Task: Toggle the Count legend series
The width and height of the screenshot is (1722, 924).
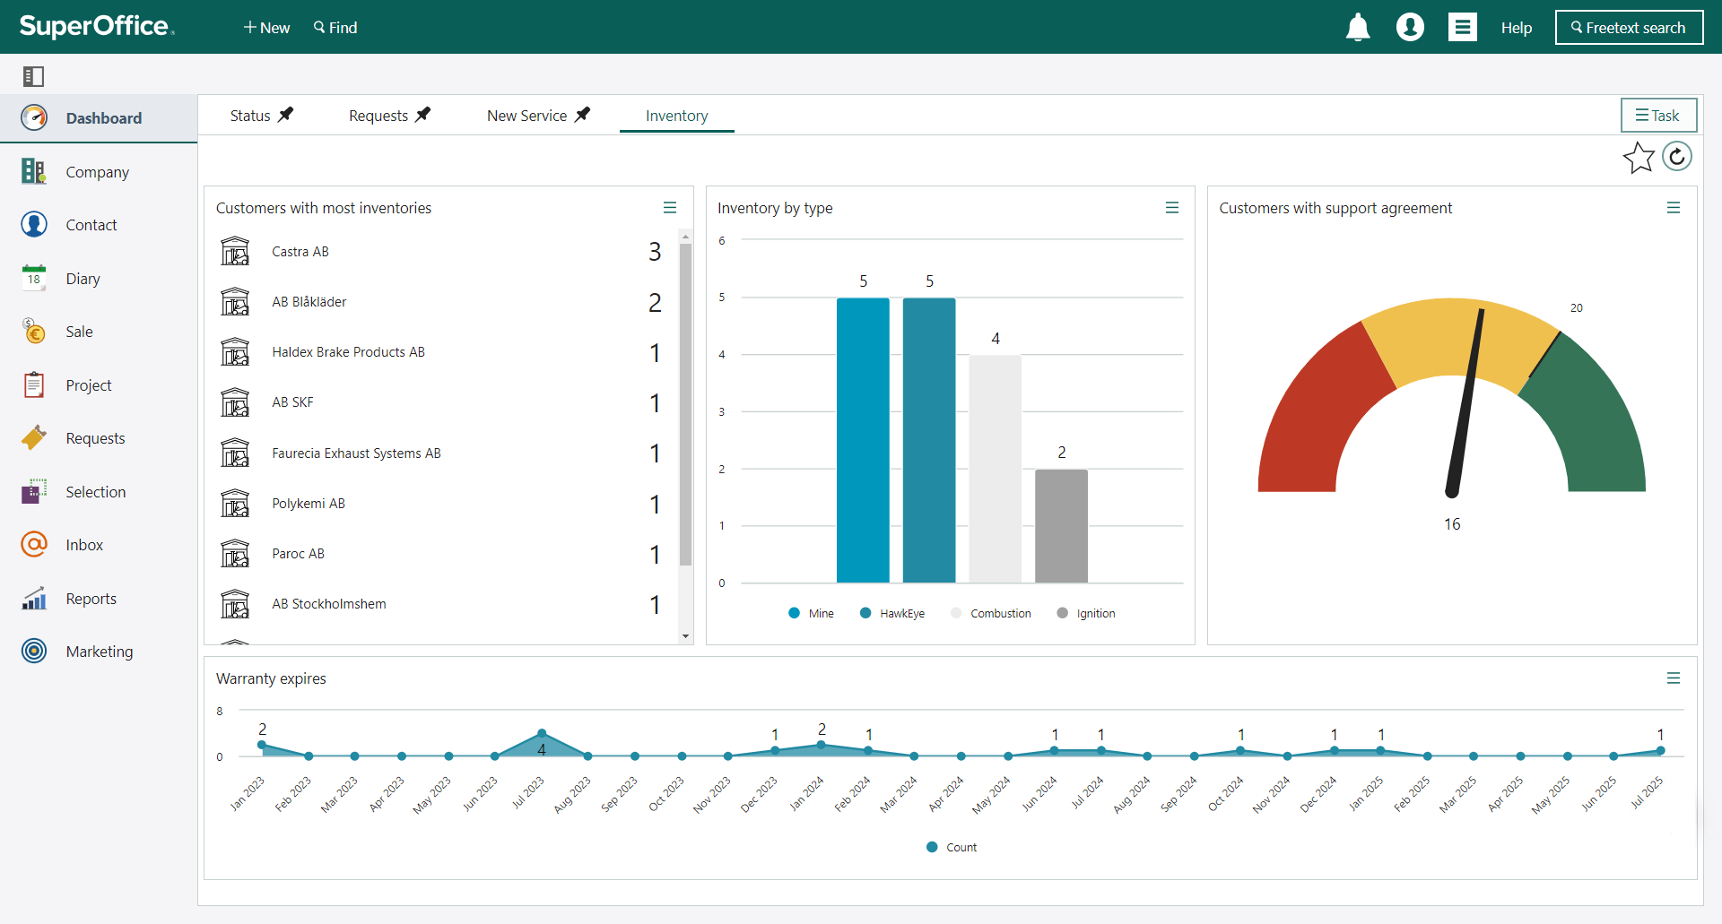Action: pos(952,847)
